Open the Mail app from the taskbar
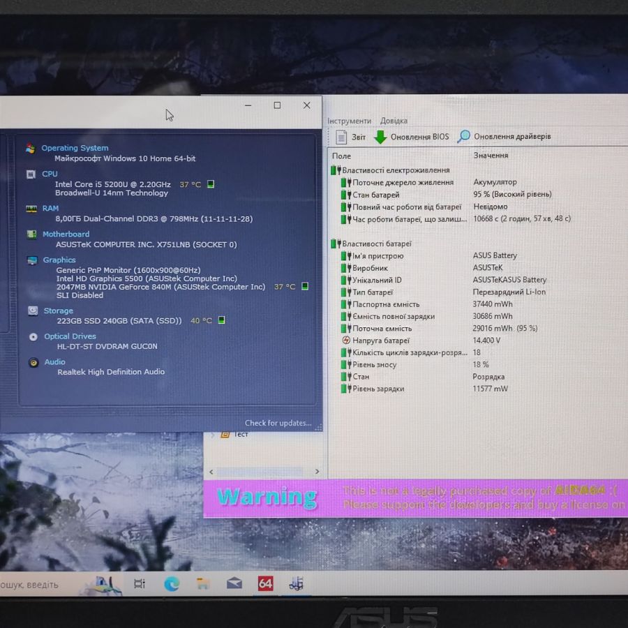The height and width of the screenshot is (628, 628). point(234,583)
